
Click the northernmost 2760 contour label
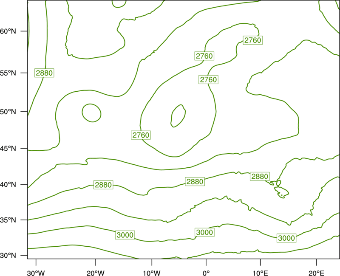click(253, 40)
